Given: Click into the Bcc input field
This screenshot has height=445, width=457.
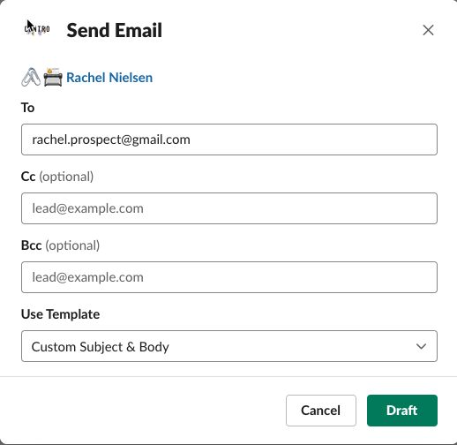Looking at the screenshot, I should 229,277.
